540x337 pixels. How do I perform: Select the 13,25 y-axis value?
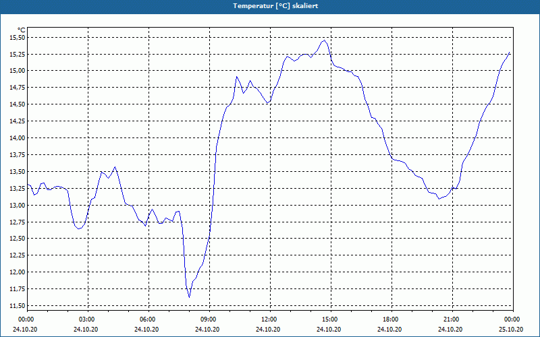click(x=18, y=188)
